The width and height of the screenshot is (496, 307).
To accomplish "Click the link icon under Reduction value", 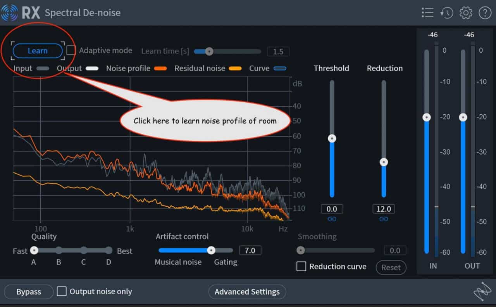I will pyautogui.click(x=384, y=219).
